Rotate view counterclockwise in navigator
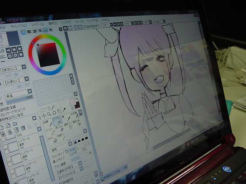 point(10,56)
